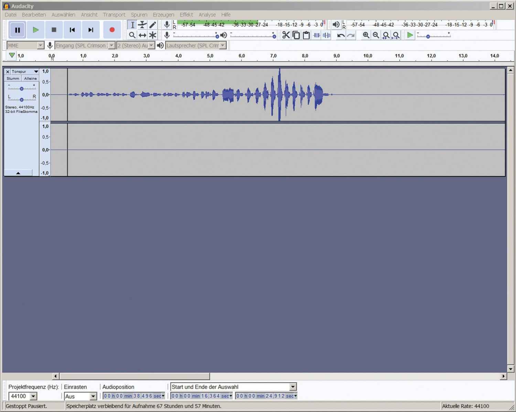
Task: Stop playback with the Stop button
Action: [x=54, y=30]
